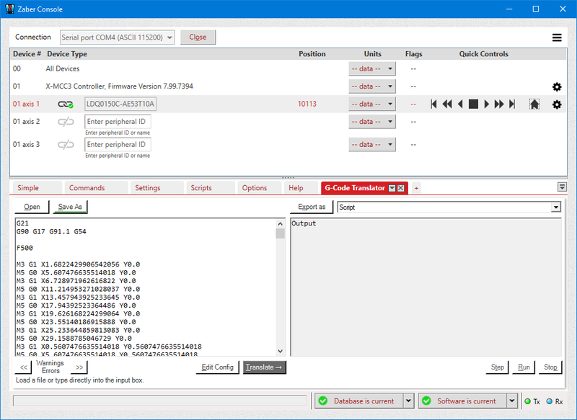
Task: Go to previous warning or error
Action: click(x=24, y=367)
